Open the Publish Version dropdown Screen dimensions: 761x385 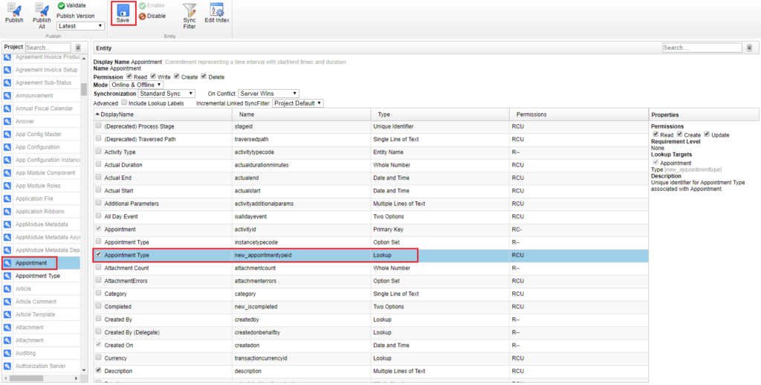[x=80, y=26]
